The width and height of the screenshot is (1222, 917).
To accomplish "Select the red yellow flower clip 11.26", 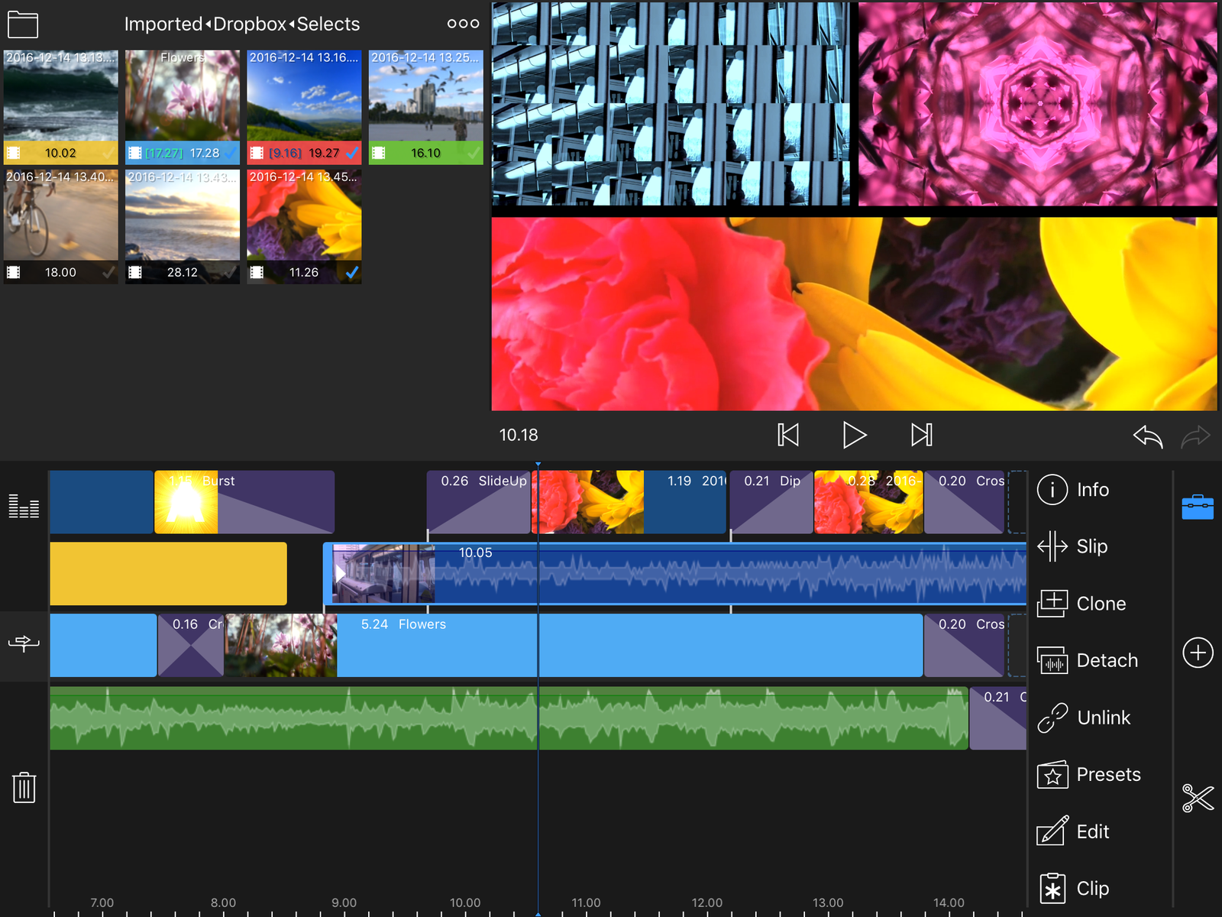I will (x=304, y=227).
